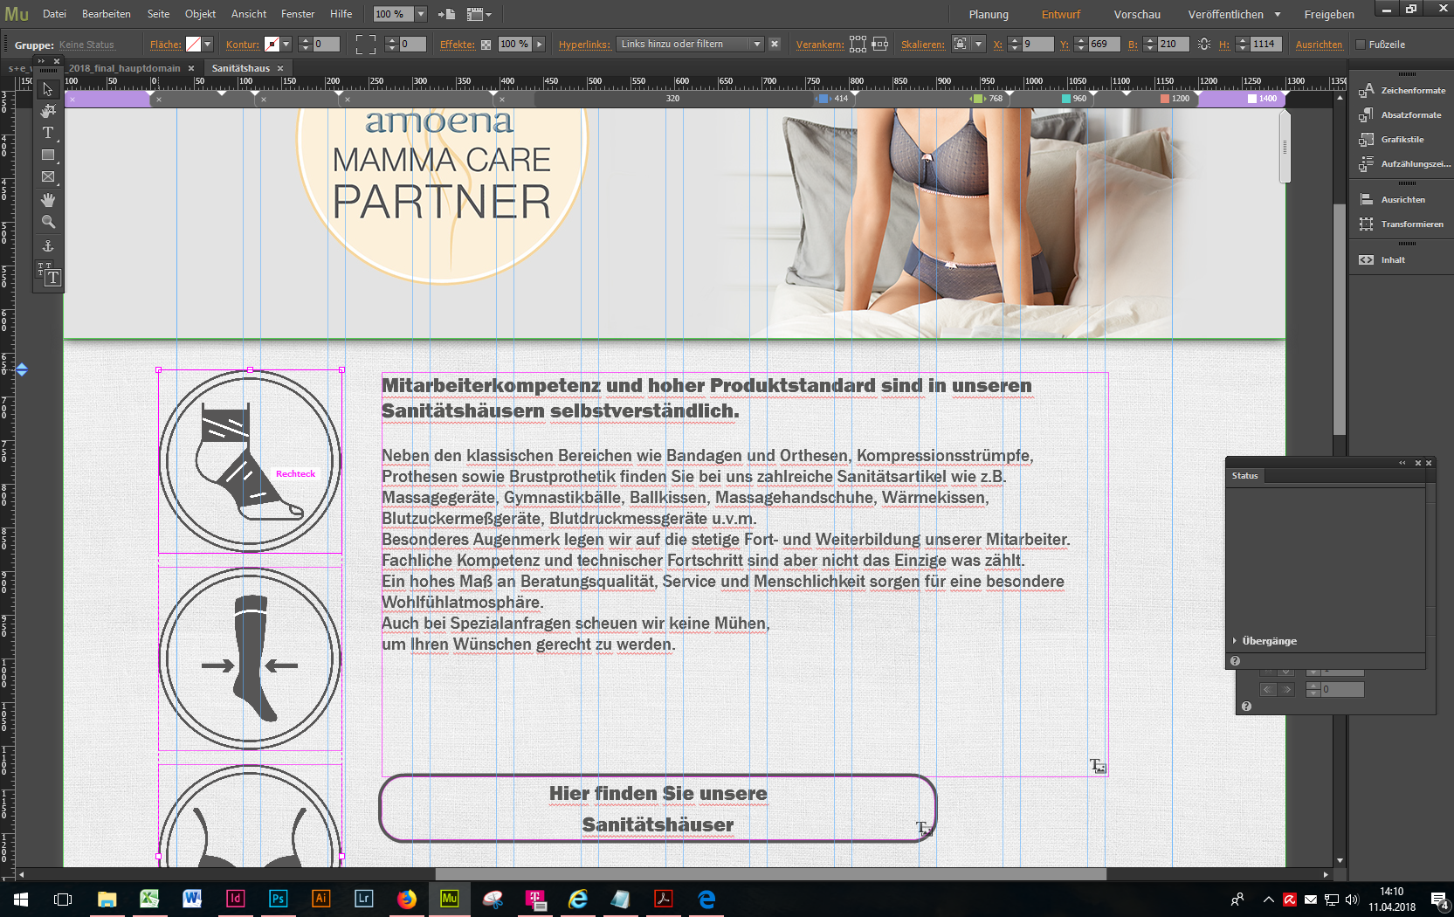1454x917 pixels.
Task: Select the Crop tool in toolbox
Action: (x=48, y=111)
